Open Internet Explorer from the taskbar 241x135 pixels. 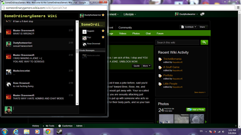16,132
